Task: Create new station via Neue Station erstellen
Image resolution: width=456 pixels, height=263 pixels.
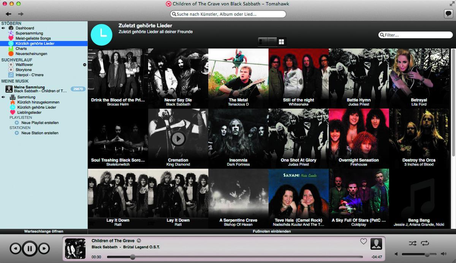Action: click(40, 133)
